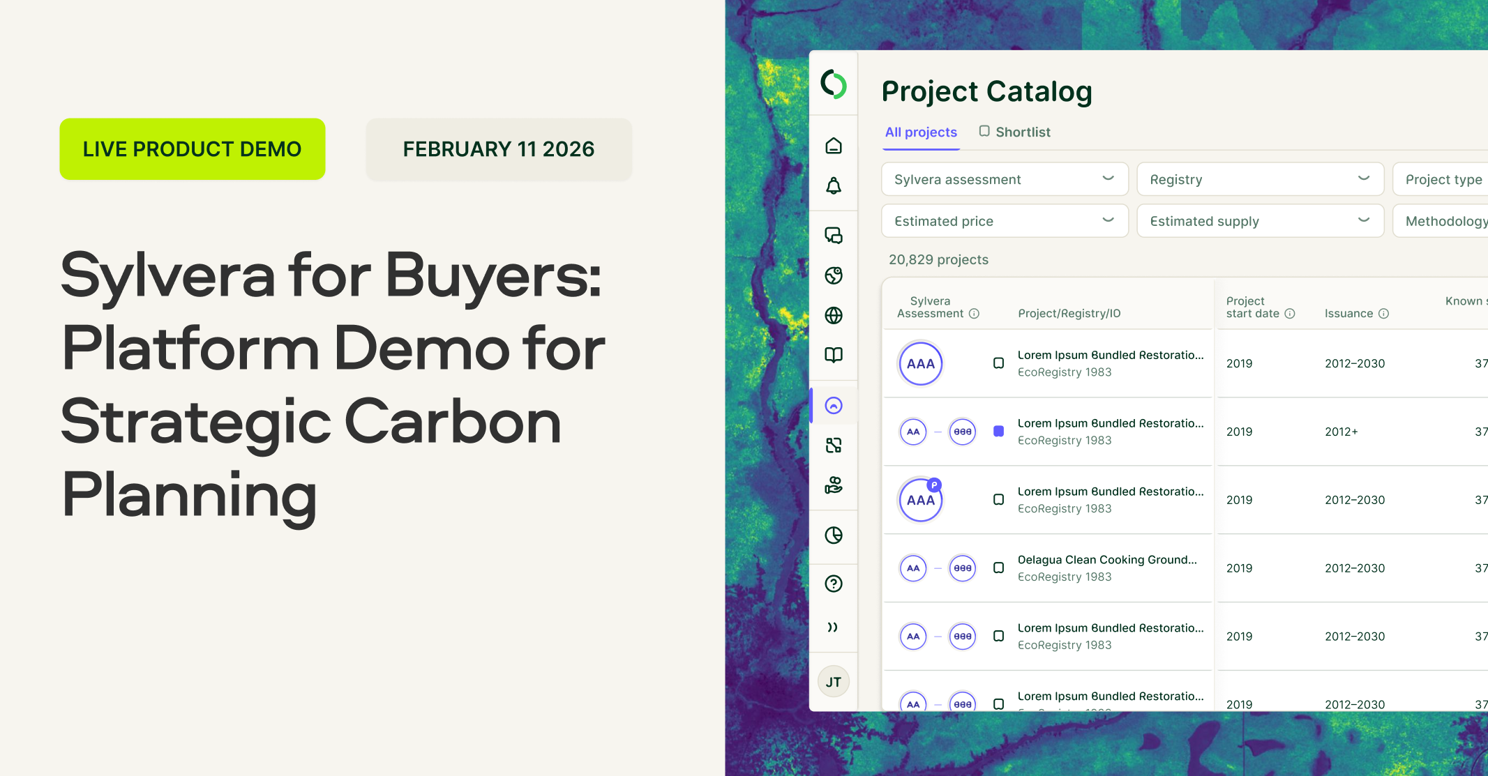Uncheck the selected second row checkbox

tap(998, 432)
